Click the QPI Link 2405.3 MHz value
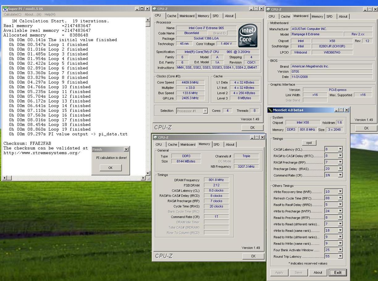 (x=191, y=98)
